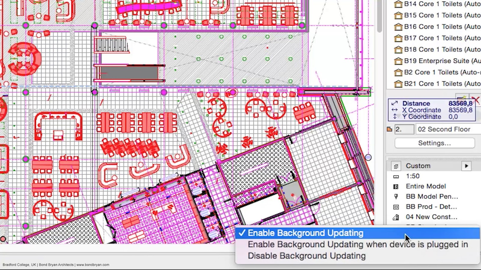Click the 04 New Const renovation filter icon
This screenshot has height=270, width=481.
point(396,217)
